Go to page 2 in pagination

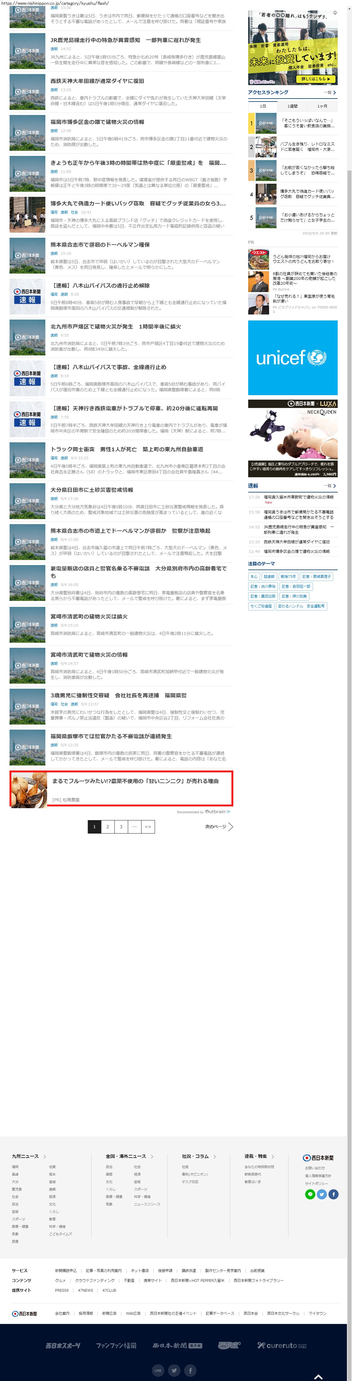coord(108,826)
